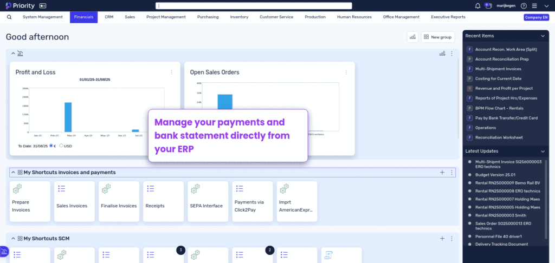
Task: Open the Payments via Click2Pay shortcut
Action: [253, 201]
